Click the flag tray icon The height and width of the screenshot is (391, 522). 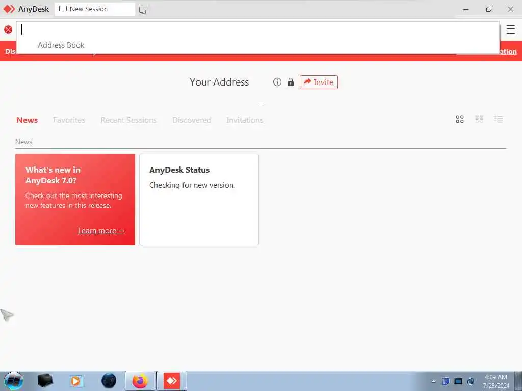click(446, 381)
